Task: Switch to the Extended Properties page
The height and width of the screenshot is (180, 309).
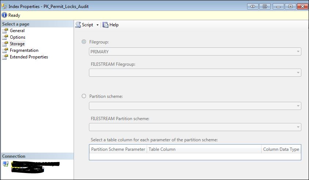Action: [x=29, y=57]
